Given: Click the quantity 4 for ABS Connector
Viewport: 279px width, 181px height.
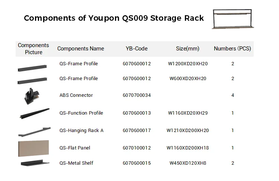Looking at the screenshot, I should [x=232, y=95].
